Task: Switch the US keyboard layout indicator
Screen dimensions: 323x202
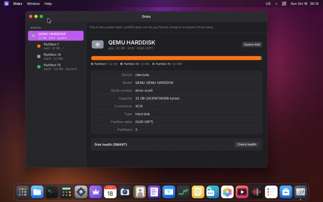Action: pyautogui.click(x=268, y=4)
